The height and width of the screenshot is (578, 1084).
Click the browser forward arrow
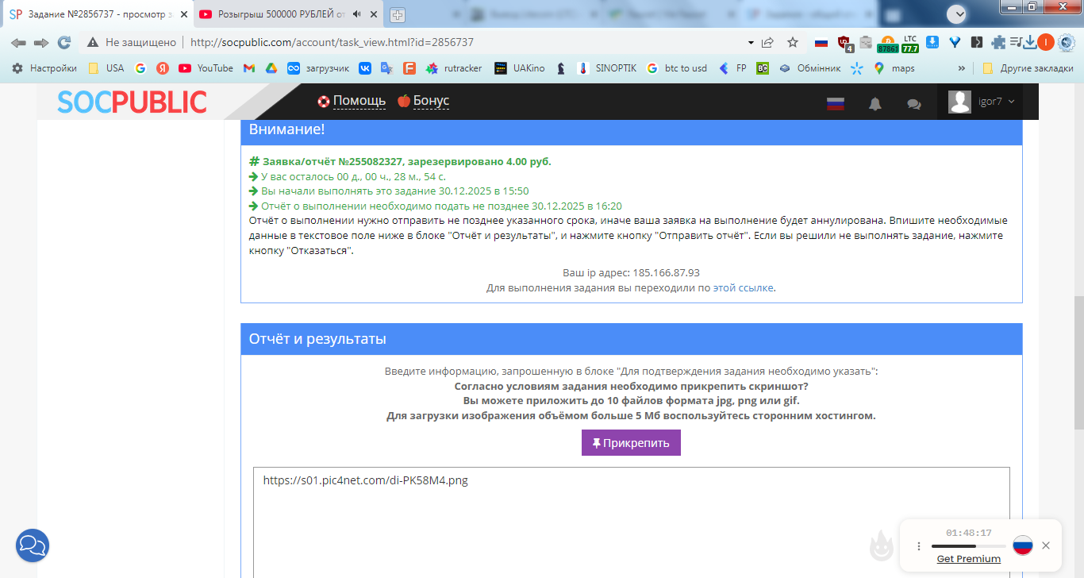click(41, 43)
